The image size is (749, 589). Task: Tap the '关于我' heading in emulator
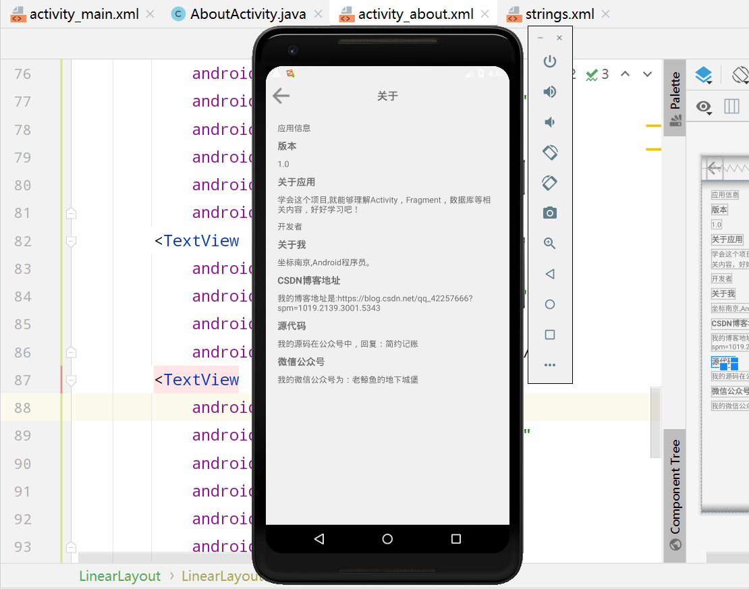[x=292, y=245]
